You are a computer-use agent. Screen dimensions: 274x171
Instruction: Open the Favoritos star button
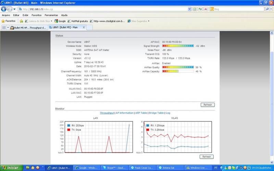pyautogui.click(x=8, y=21)
